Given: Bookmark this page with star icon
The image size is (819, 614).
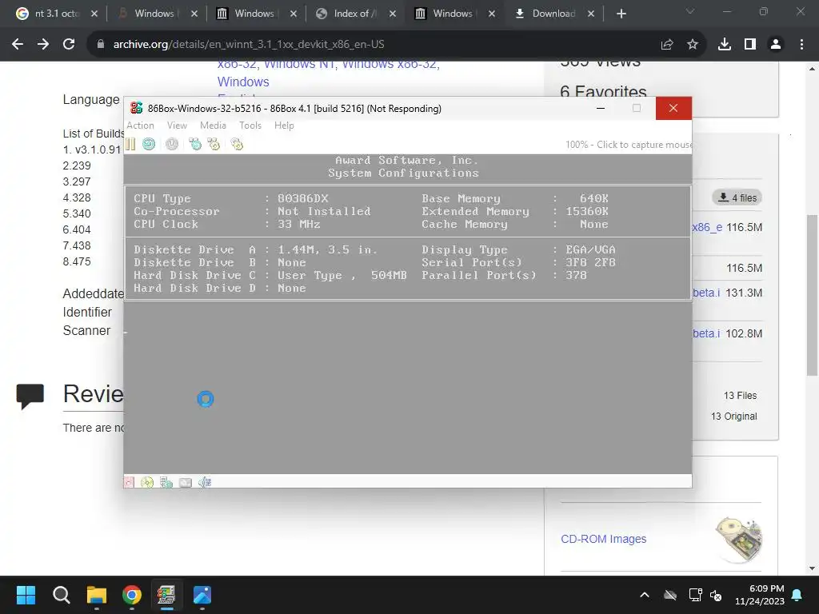Looking at the screenshot, I should pyautogui.click(x=693, y=45).
